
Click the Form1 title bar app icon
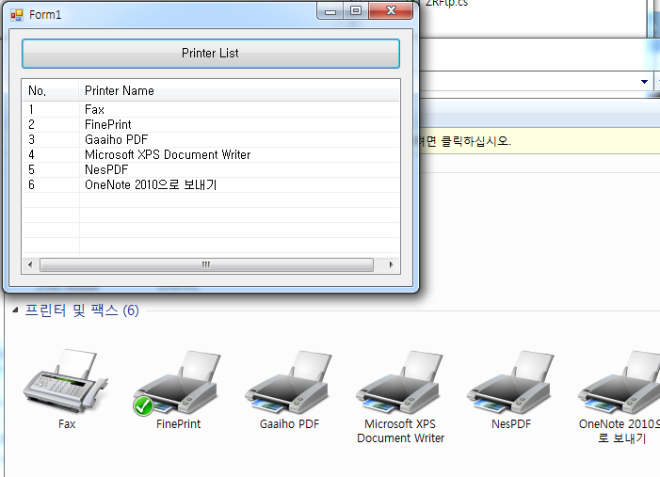click(17, 15)
